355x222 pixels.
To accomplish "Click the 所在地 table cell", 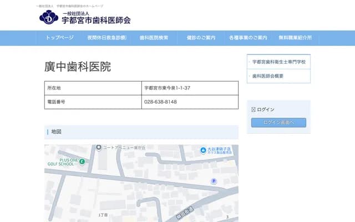I will click(x=93, y=88).
